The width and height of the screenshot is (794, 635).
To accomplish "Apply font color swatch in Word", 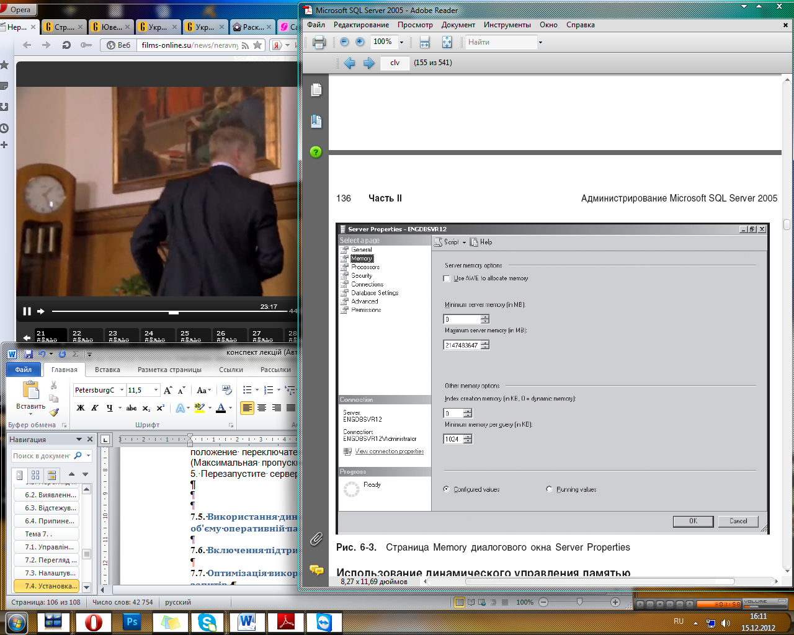I will (x=221, y=408).
